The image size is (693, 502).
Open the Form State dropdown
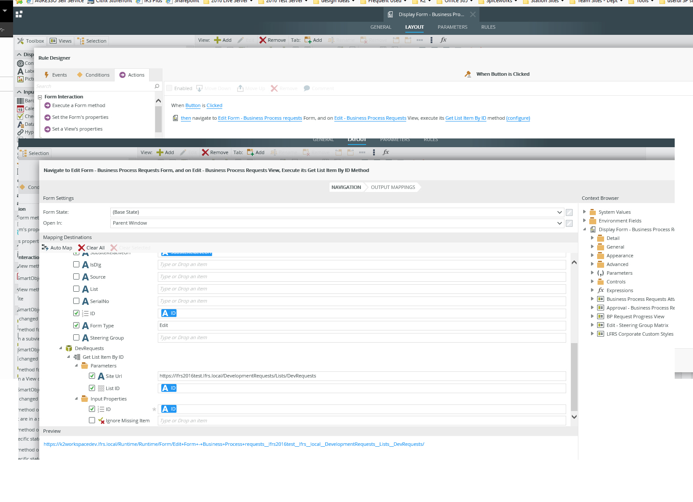[x=337, y=212]
